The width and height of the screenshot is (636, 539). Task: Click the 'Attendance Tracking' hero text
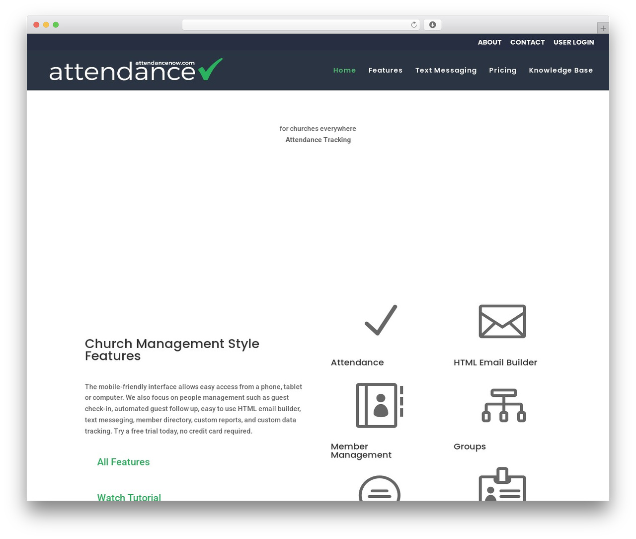(x=318, y=140)
